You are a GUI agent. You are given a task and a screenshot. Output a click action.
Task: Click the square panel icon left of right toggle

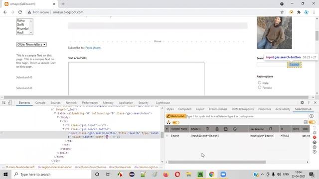point(306,122)
